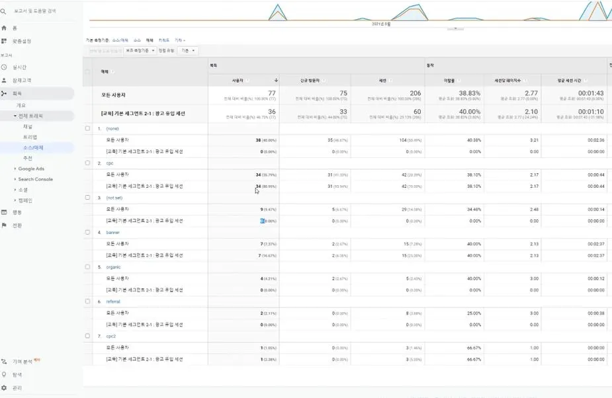Click the search reports and help input field
This screenshot has height=398, width=612.
tap(35, 11)
